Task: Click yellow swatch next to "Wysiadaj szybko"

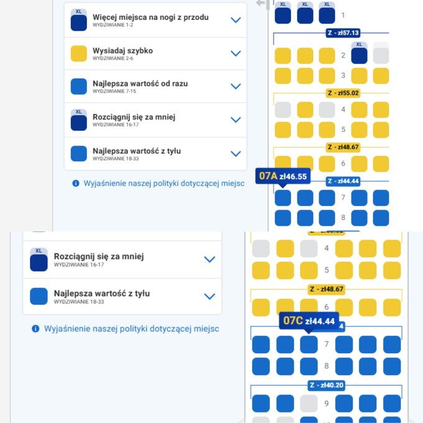Action: (x=79, y=53)
